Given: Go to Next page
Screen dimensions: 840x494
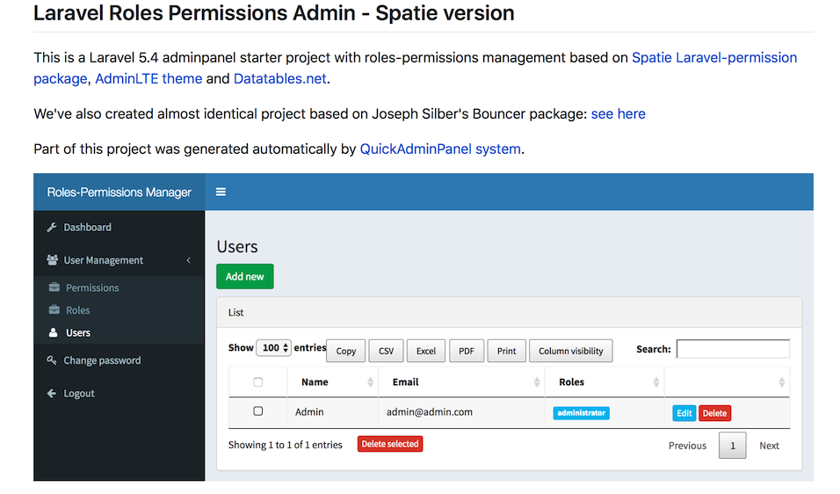Looking at the screenshot, I should point(769,446).
